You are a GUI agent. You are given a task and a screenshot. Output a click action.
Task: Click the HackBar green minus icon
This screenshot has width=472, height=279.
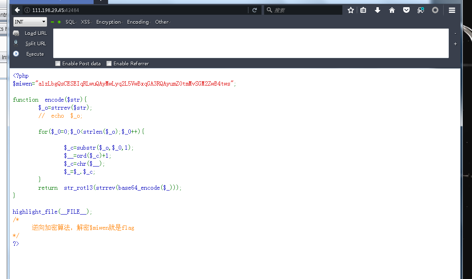coord(52,22)
